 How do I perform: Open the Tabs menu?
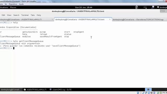pos(33,15)
